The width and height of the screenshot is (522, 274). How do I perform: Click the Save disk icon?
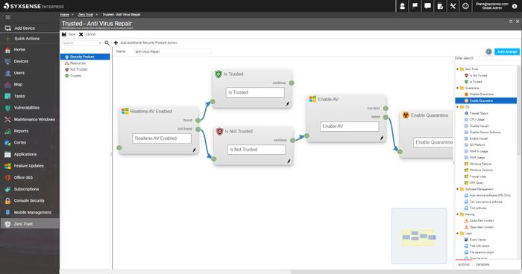(x=64, y=34)
